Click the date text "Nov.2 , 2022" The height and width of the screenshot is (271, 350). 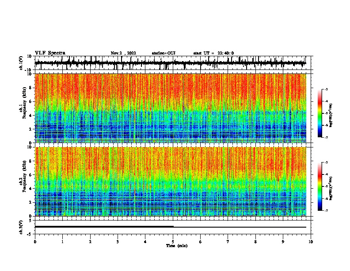point(123,53)
